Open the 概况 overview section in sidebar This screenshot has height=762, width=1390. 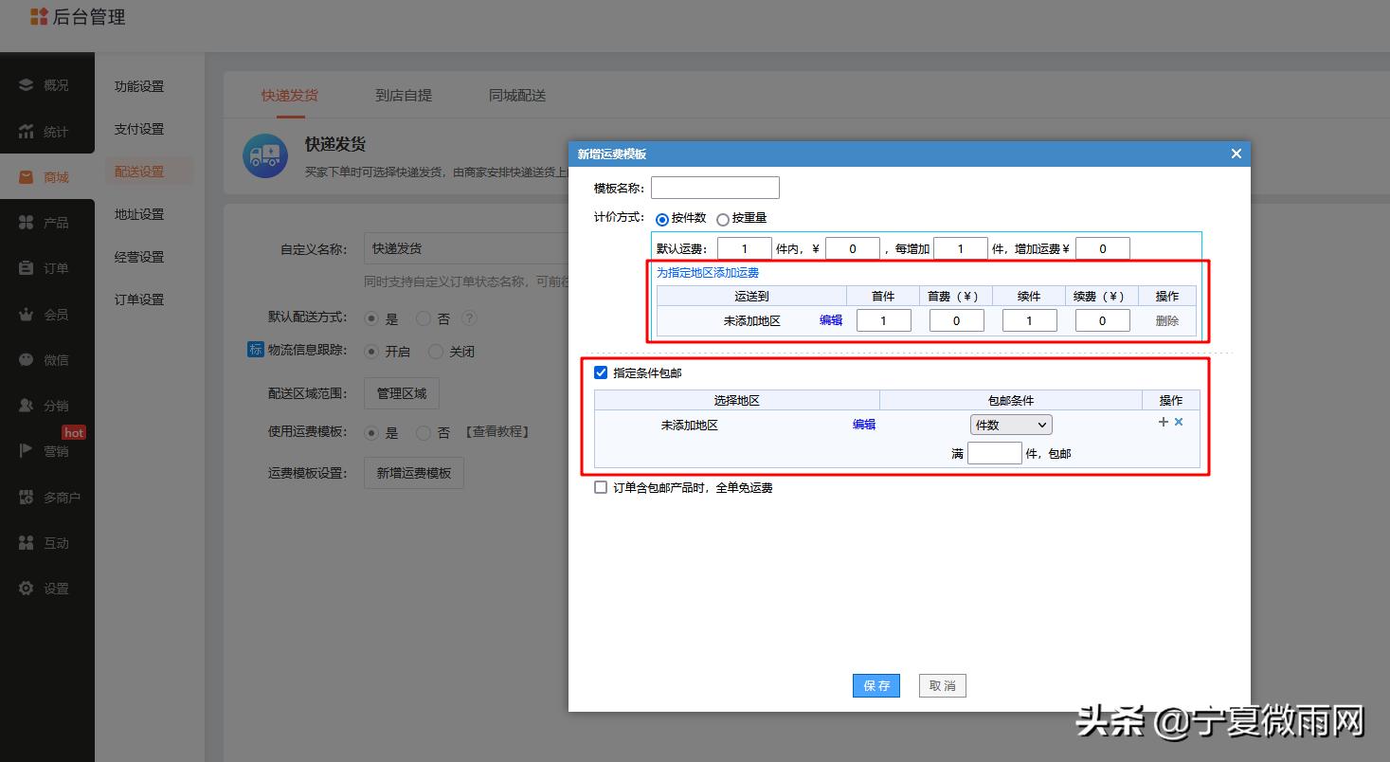coord(47,83)
